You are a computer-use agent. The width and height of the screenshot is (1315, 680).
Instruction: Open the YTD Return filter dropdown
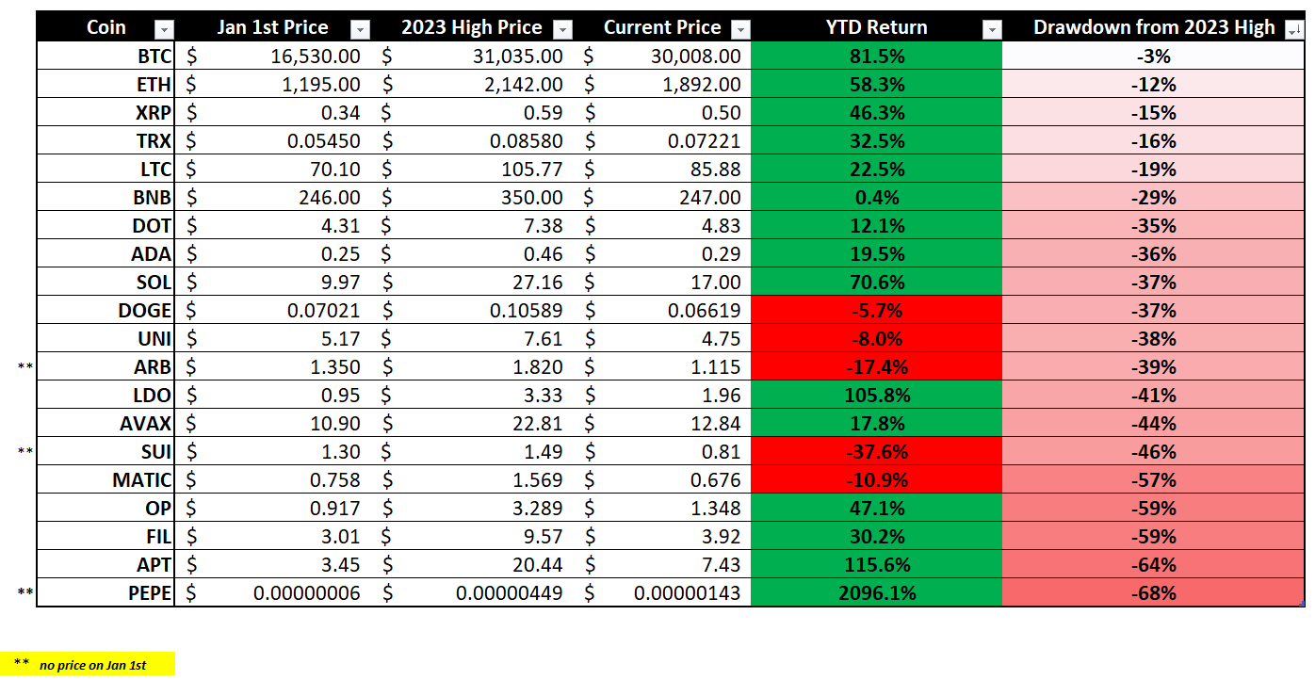point(991,29)
